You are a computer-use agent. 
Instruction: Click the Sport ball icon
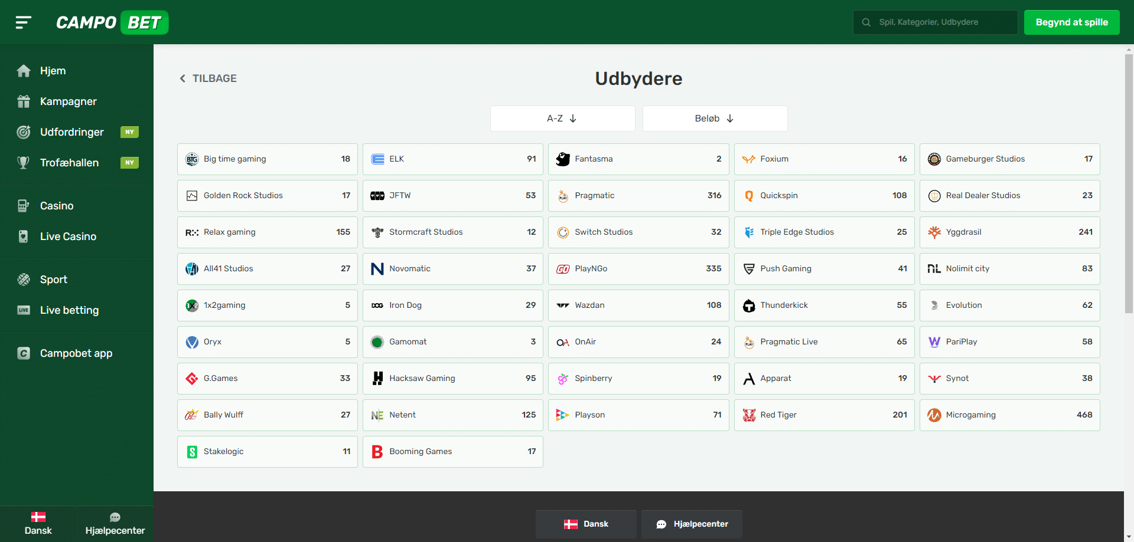pos(24,280)
